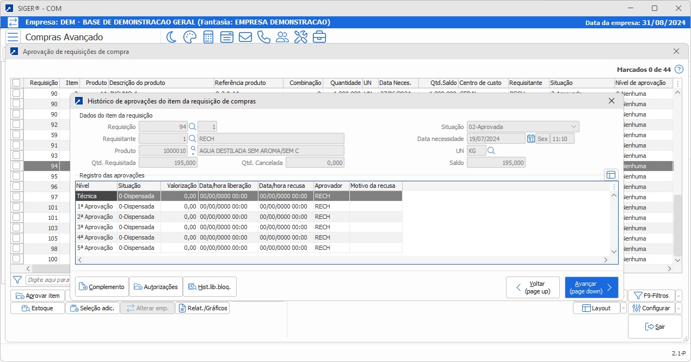Image resolution: width=691 pixels, height=362 pixels.
Task: Open the hamburger menu beside Compras Avançado
Action: point(13,37)
